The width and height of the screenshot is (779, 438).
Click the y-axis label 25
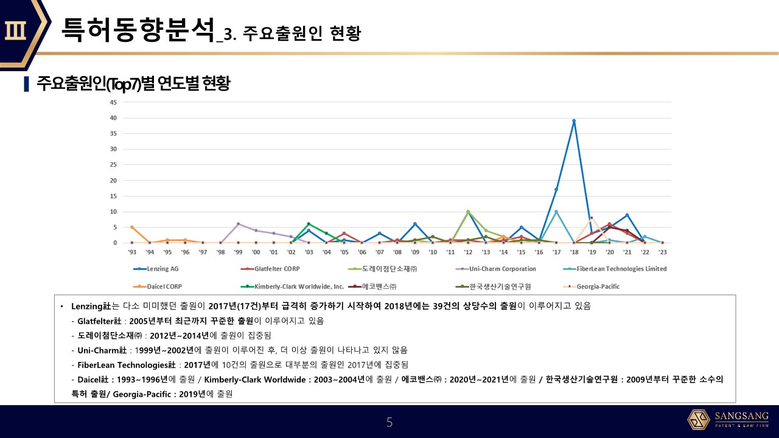tap(113, 165)
